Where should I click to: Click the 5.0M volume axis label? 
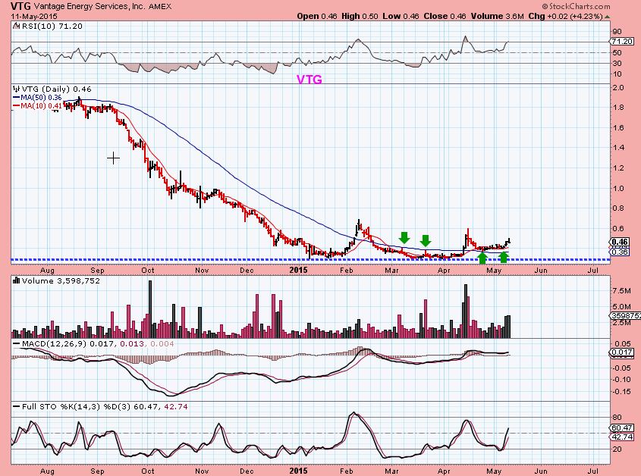click(x=621, y=306)
